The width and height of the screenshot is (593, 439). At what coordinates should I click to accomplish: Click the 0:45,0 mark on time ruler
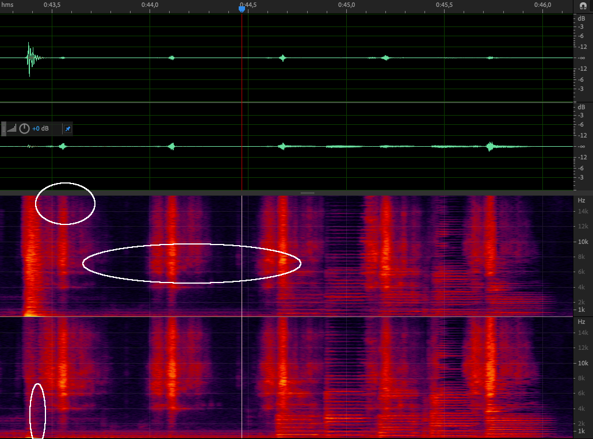(346, 5)
